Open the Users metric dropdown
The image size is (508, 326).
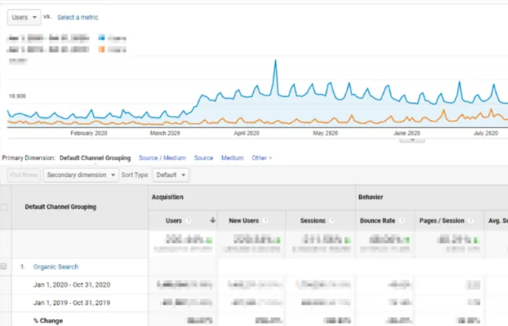pos(24,18)
